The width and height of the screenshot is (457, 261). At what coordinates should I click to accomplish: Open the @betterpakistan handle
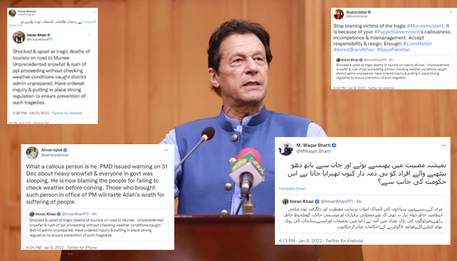(55, 155)
